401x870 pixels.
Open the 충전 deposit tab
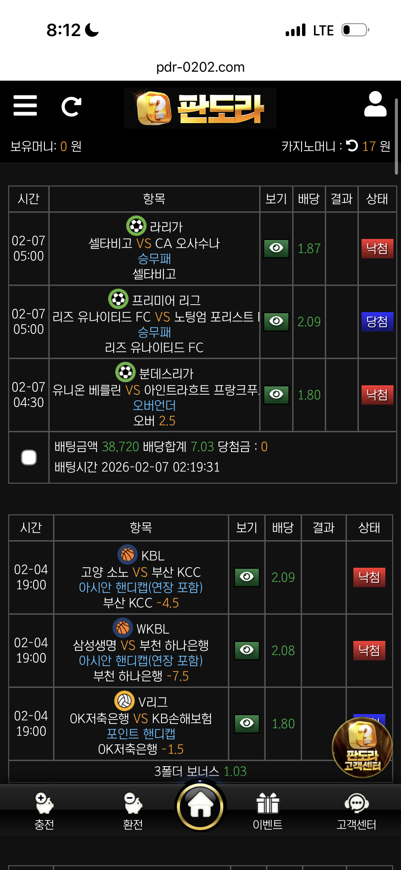(45, 810)
